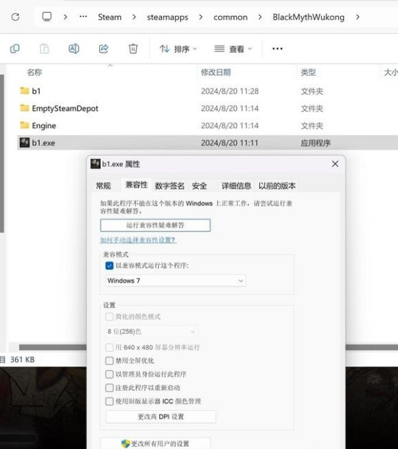The height and width of the screenshot is (449, 398).
Task: Click the horizontal scrollbar in Explorer
Action: coord(53,347)
